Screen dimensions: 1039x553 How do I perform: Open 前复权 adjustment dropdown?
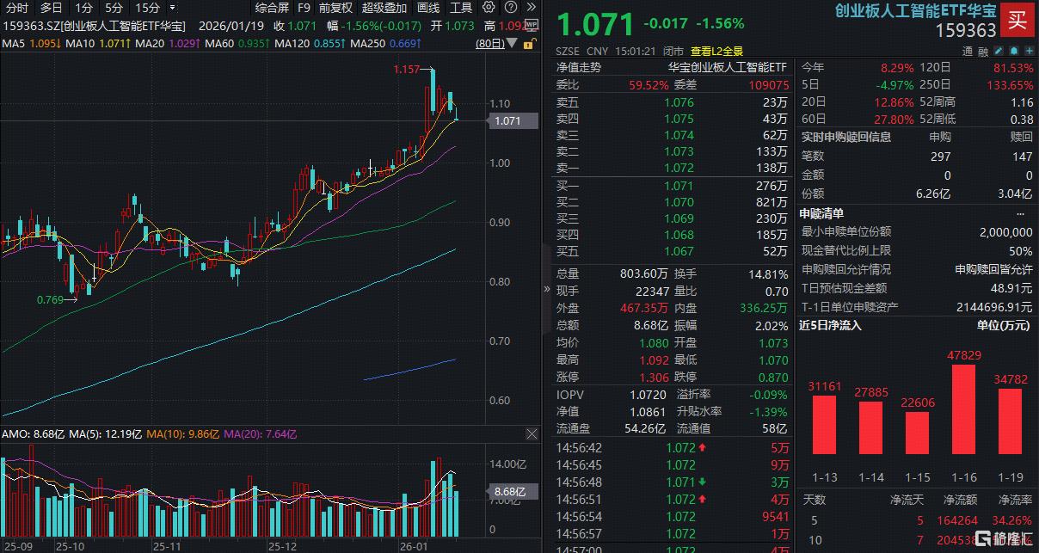pos(335,8)
